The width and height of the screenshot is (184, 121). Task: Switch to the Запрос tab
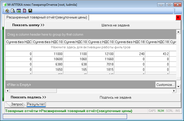(x=17, y=104)
